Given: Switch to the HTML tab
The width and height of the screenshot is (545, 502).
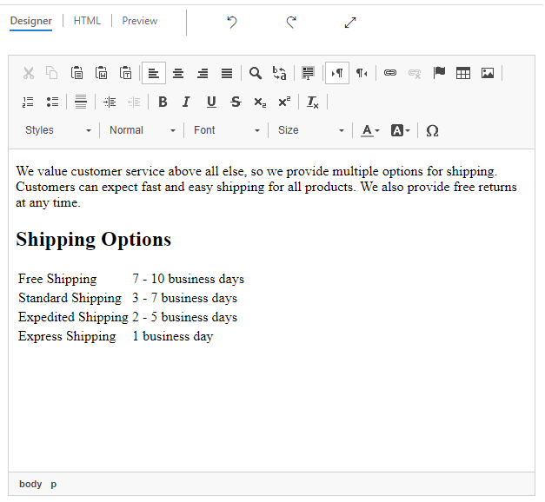Looking at the screenshot, I should tap(87, 21).
